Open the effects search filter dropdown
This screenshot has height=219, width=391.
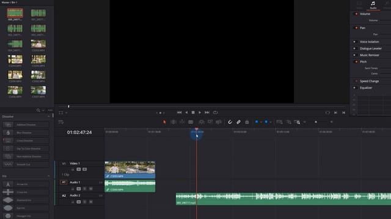click(43, 110)
